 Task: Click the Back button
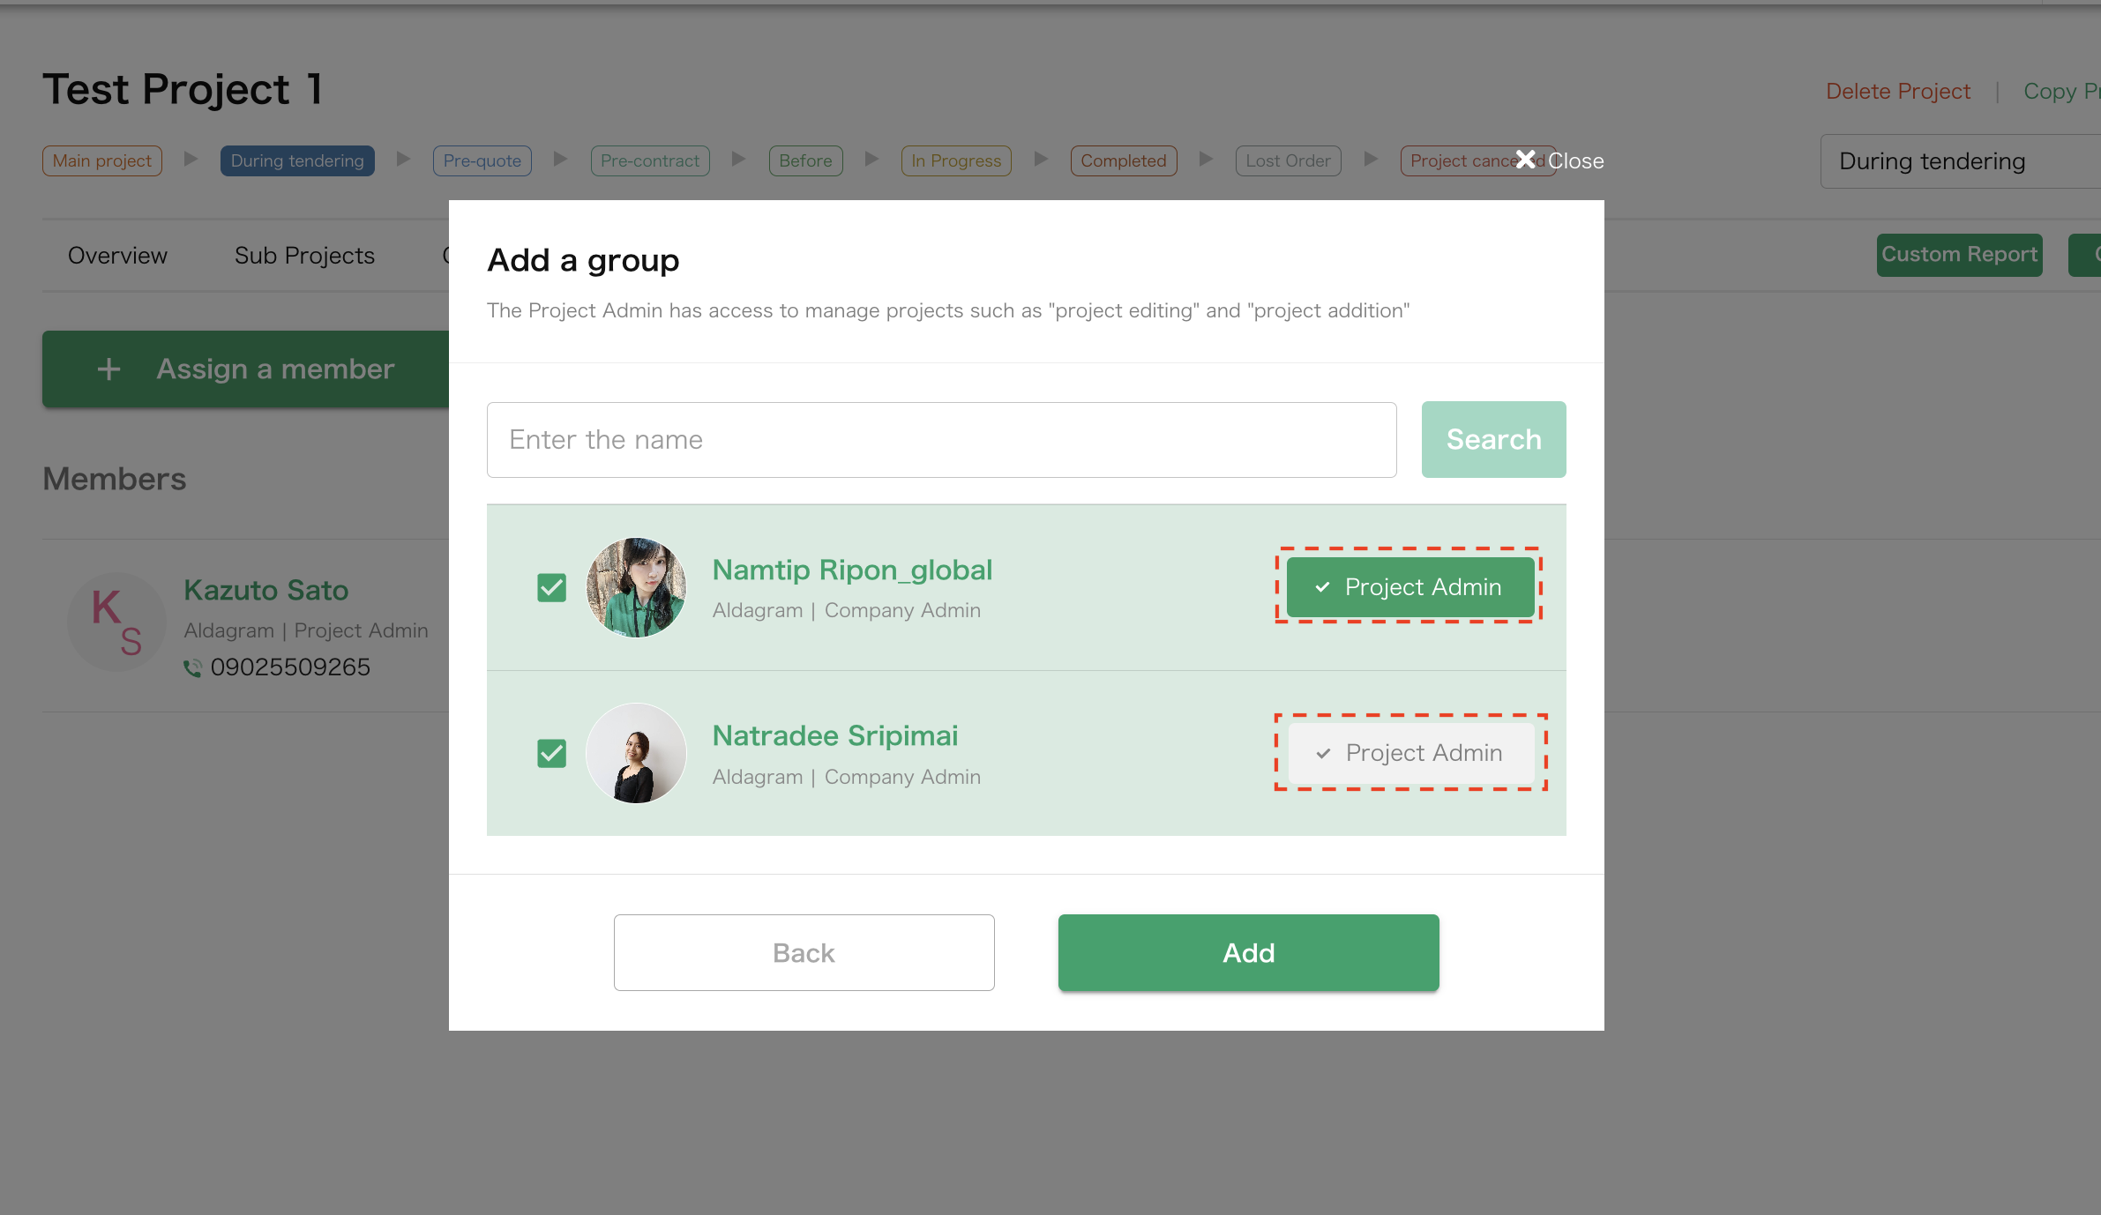click(x=804, y=952)
